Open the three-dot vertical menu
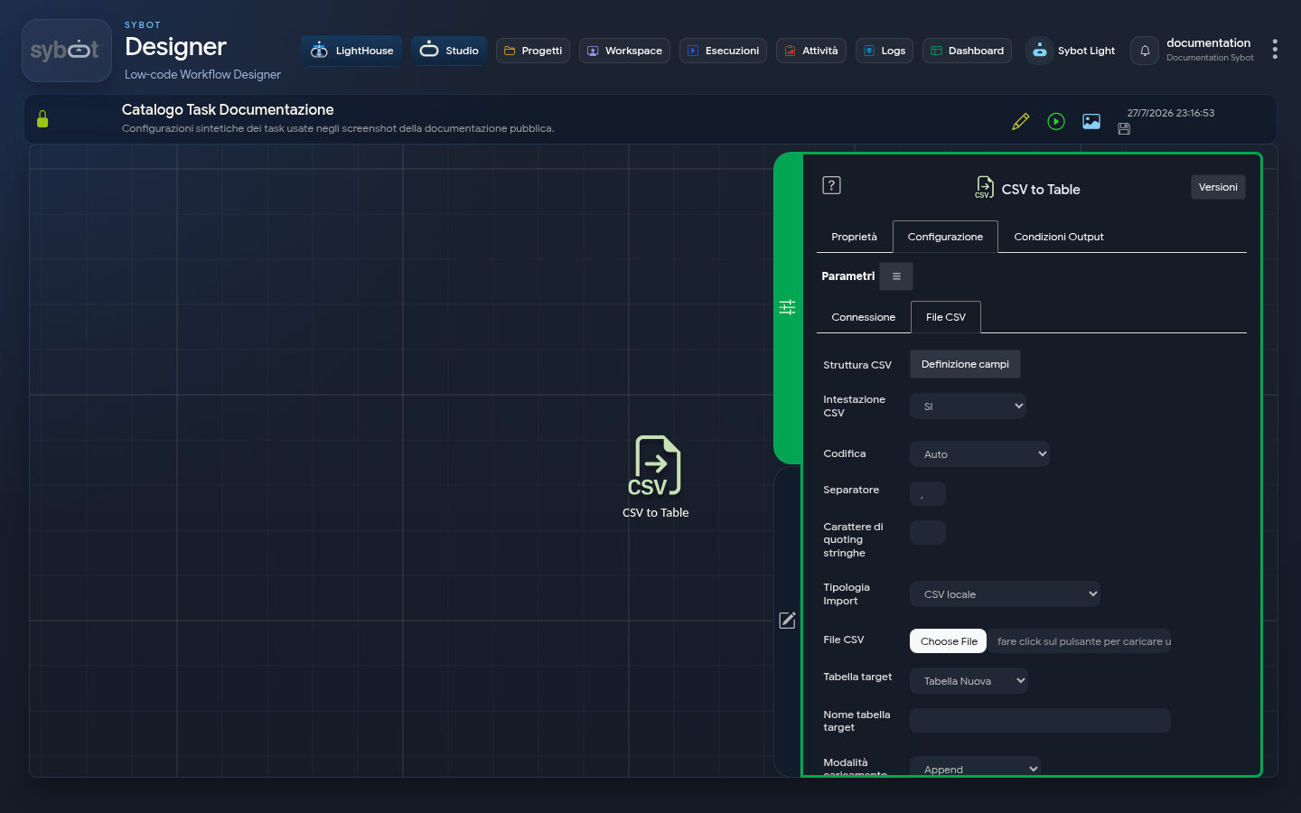 [1275, 49]
